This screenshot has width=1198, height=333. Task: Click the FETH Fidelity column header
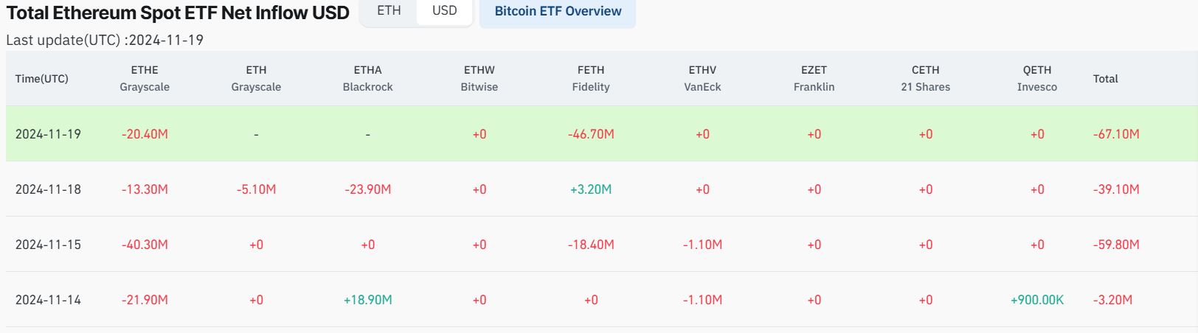pyautogui.click(x=591, y=79)
